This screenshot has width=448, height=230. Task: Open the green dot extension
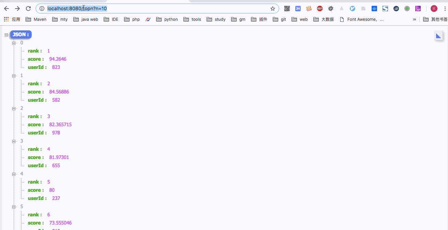pos(407,9)
